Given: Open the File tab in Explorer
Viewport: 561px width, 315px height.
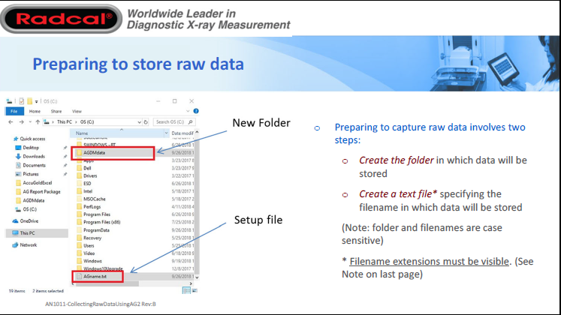Looking at the screenshot, I should 14,112.
